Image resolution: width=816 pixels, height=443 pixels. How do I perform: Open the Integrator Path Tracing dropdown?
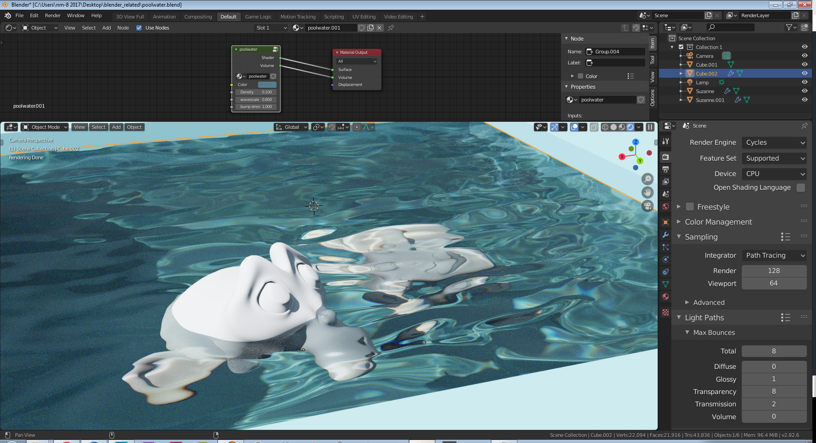pos(774,255)
